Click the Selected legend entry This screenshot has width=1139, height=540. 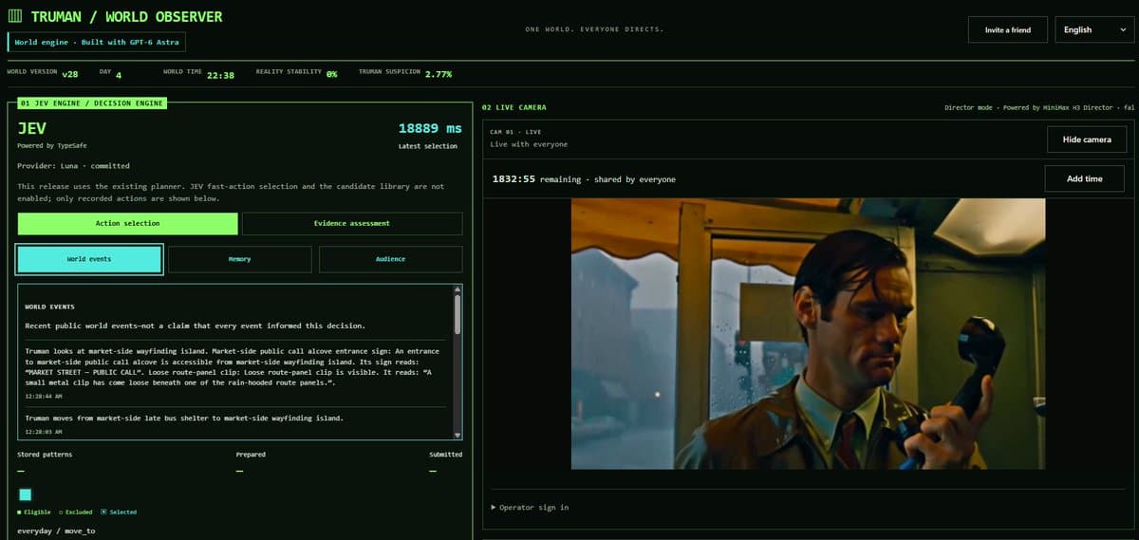click(x=119, y=512)
